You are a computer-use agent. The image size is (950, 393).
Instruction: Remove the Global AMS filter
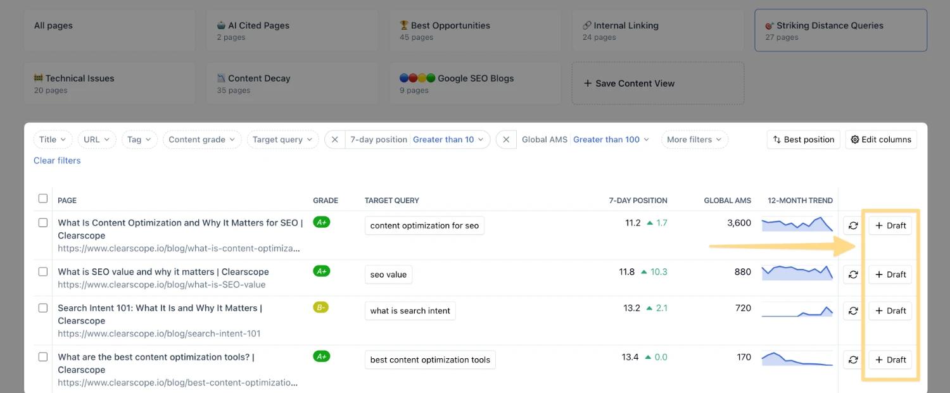(x=506, y=139)
